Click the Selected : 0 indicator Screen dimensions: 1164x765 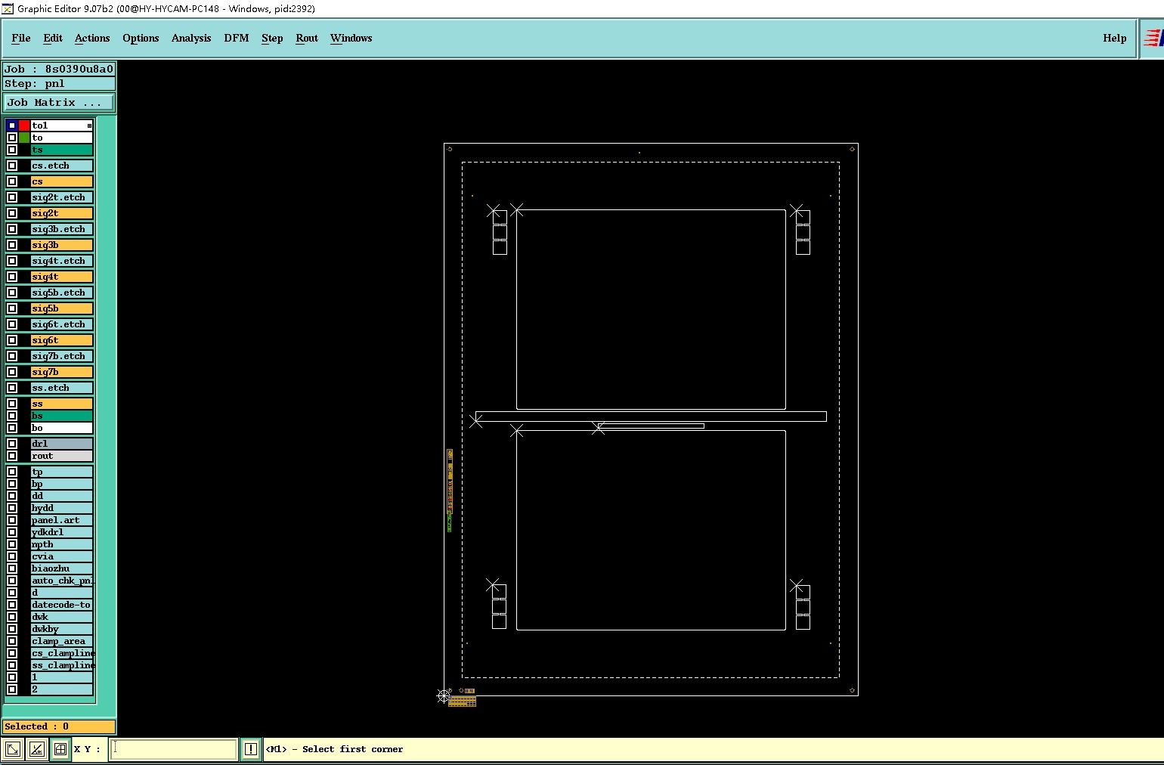click(60, 726)
